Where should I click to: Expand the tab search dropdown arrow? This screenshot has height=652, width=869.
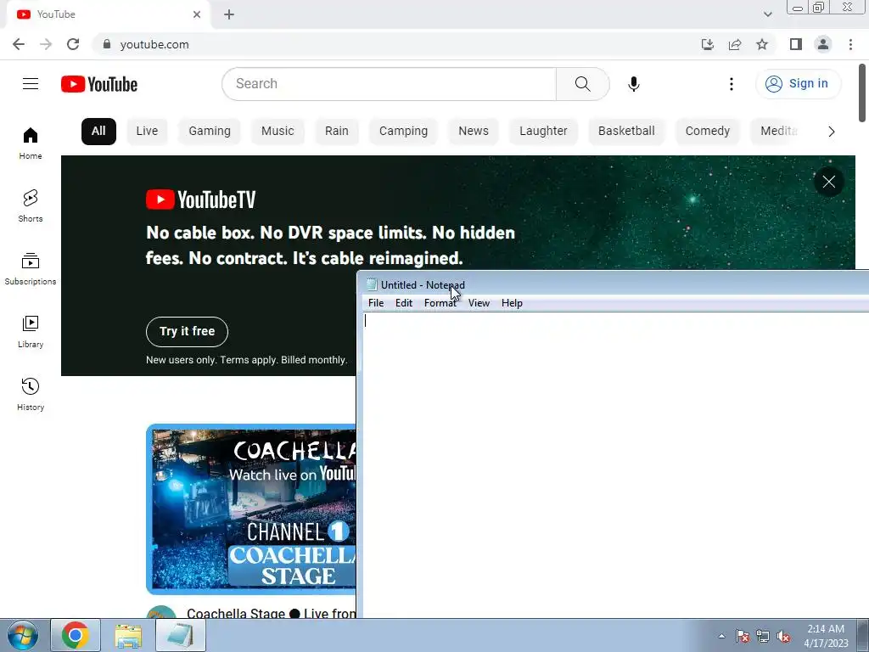click(x=767, y=14)
